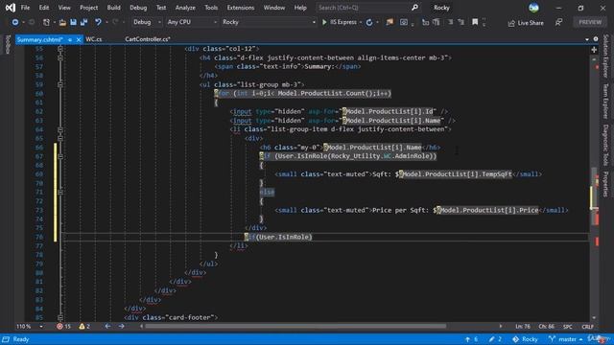This screenshot has height=345, width=614.
Task: Click the search magnifier icon
Action: (x=414, y=8)
